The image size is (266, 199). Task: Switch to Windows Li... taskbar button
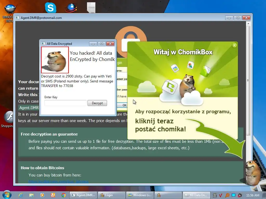140,195
